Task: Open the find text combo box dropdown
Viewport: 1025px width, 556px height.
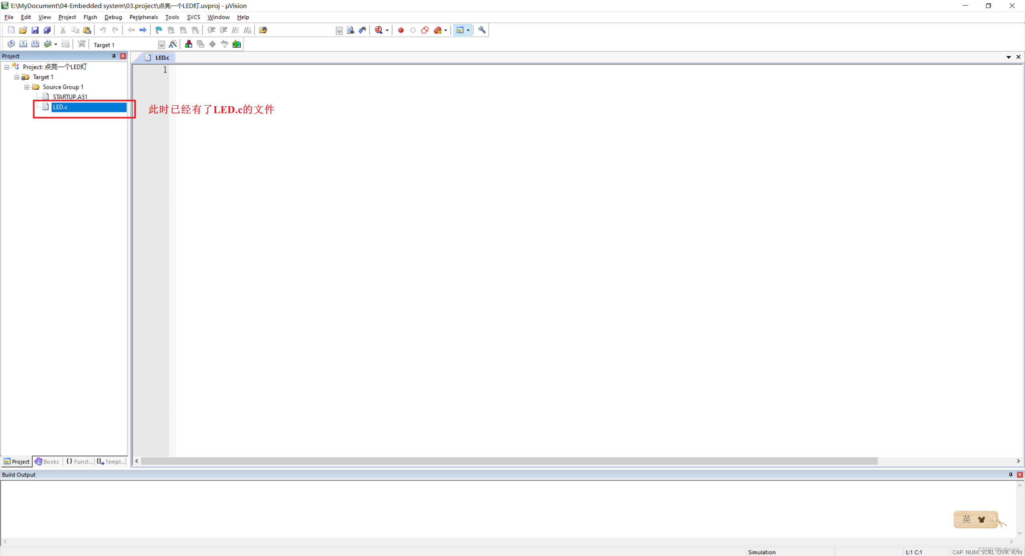Action: pos(339,31)
